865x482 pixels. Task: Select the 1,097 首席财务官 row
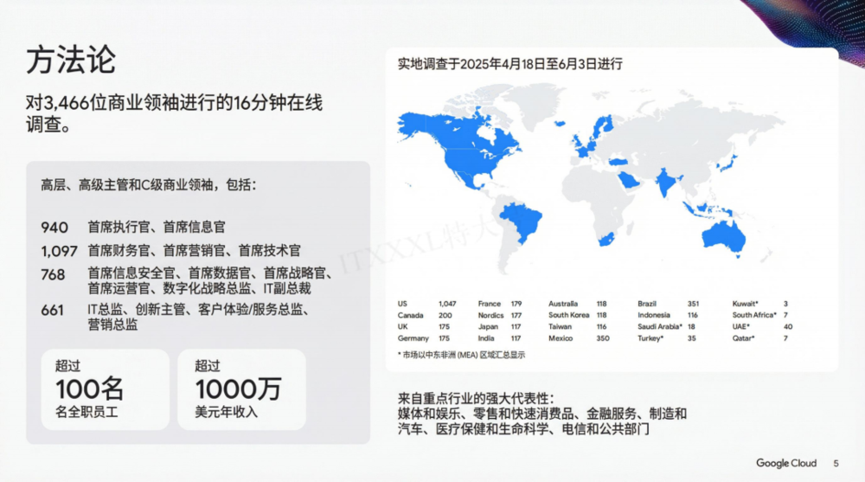(170, 251)
